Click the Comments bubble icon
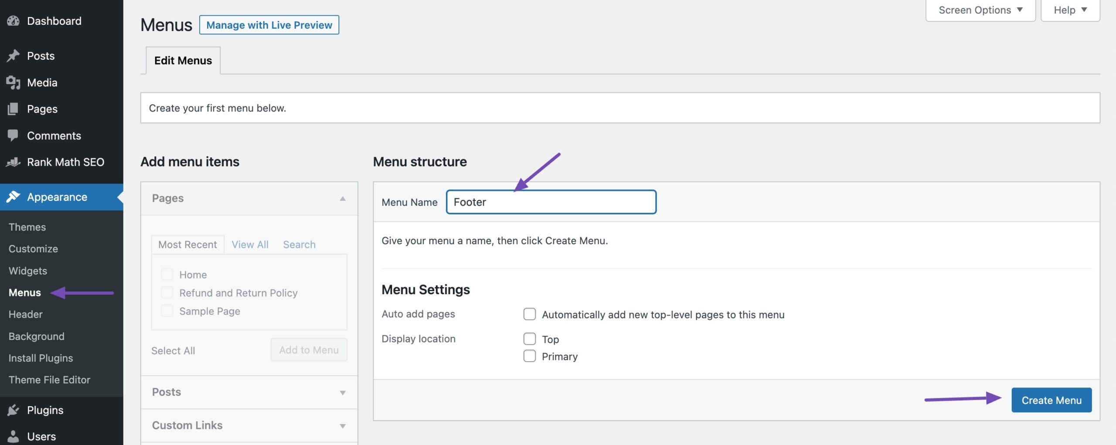1116x445 pixels. coord(14,136)
